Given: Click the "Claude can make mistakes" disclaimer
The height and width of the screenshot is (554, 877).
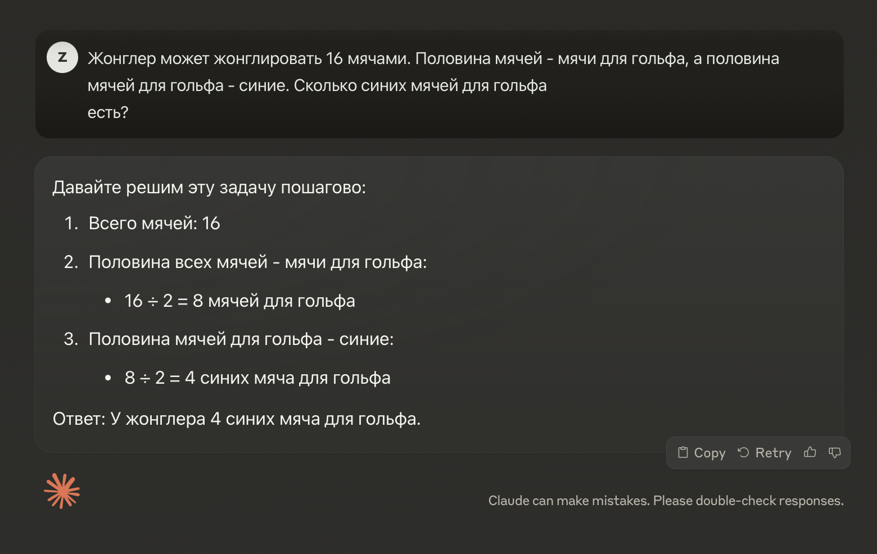Looking at the screenshot, I should (666, 501).
